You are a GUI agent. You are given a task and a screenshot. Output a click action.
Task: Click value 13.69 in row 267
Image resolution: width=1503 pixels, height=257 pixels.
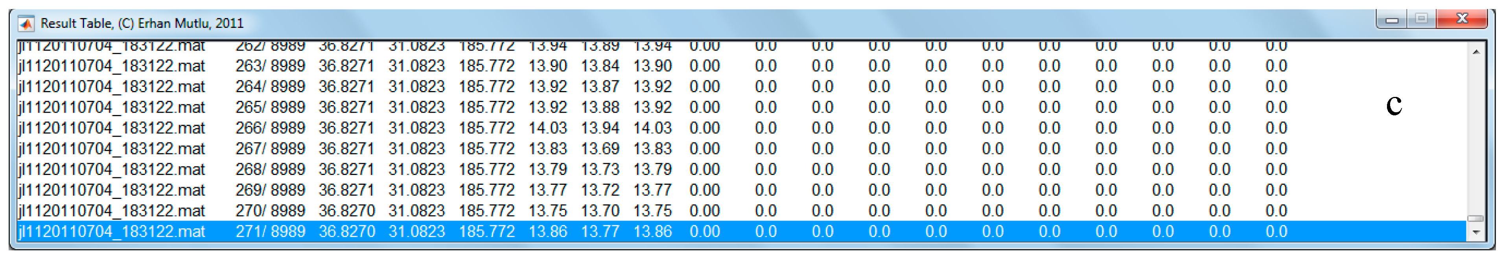600,149
